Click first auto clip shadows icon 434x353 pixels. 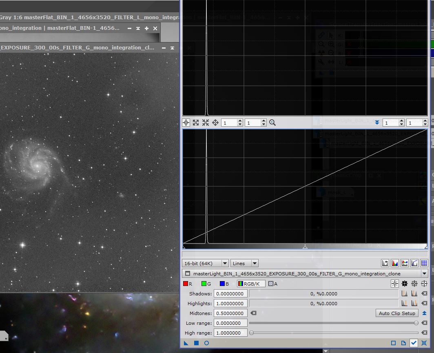405,293
